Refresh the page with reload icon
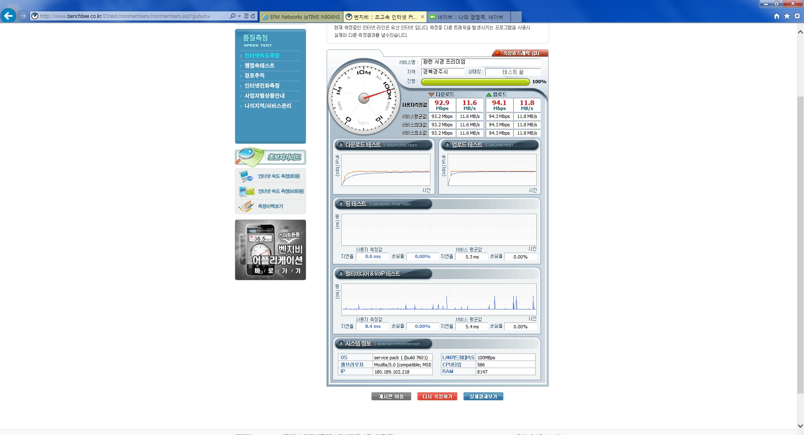Image resolution: width=804 pixels, height=435 pixels. (x=253, y=16)
